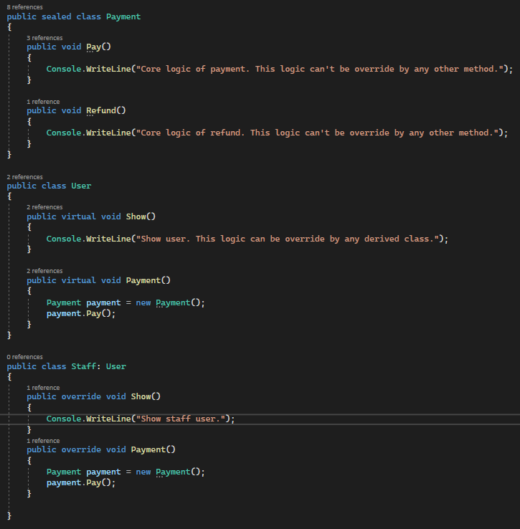Viewport: 520px width, 529px height.
Task: Place cursor on Refund method name declaration
Action: tap(101, 110)
